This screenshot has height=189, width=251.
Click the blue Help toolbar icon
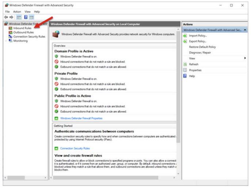point(26,17)
